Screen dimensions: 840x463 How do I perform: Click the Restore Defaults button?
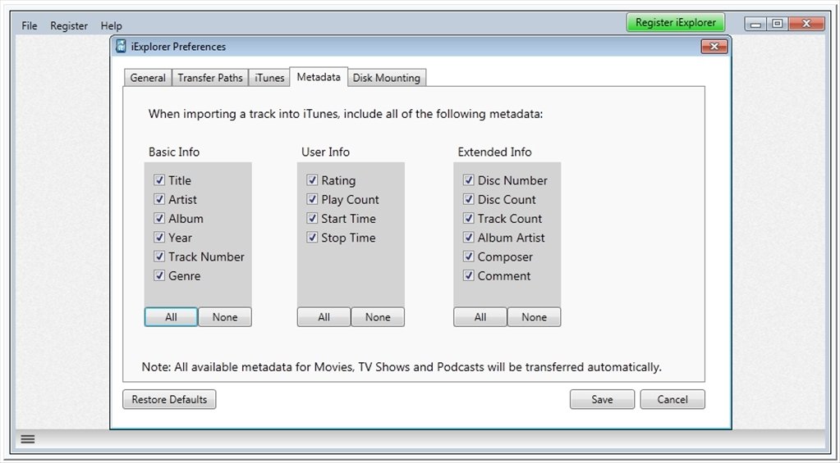[169, 399]
